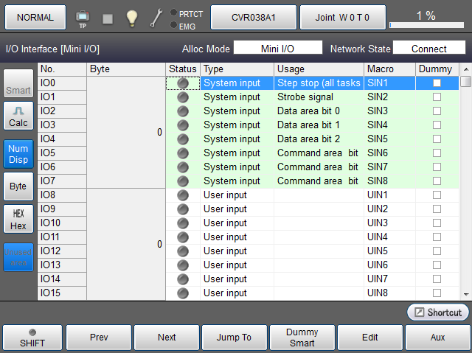Image resolution: width=472 pixels, height=353 pixels.
Task: Open the Aux menu
Action: click(x=437, y=338)
